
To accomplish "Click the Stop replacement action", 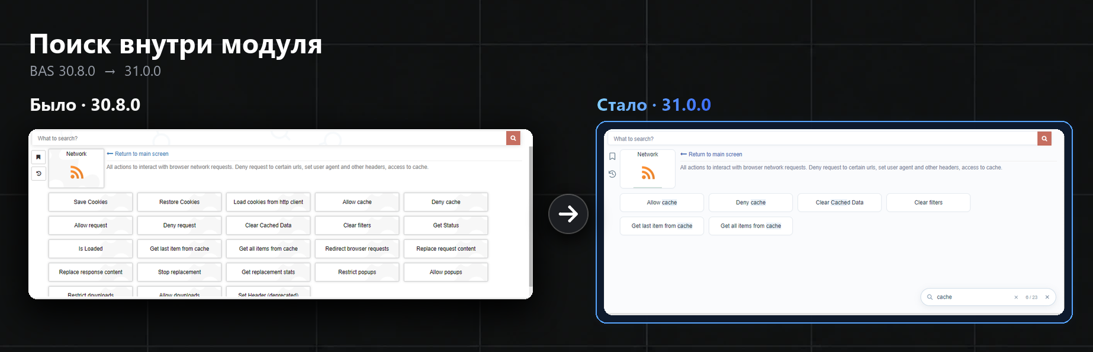I will (179, 272).
